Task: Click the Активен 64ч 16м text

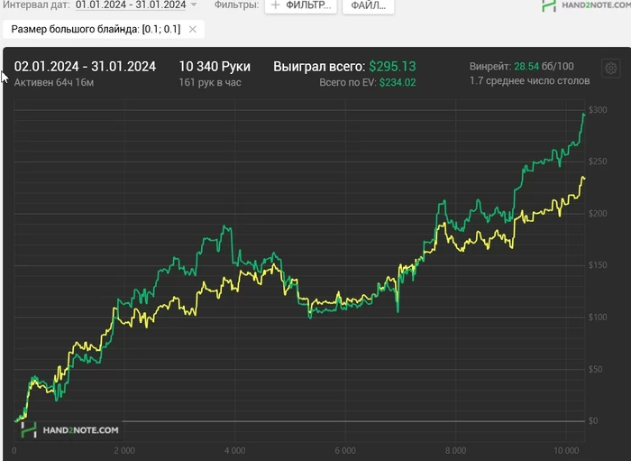Action: (x=54, y=82)
